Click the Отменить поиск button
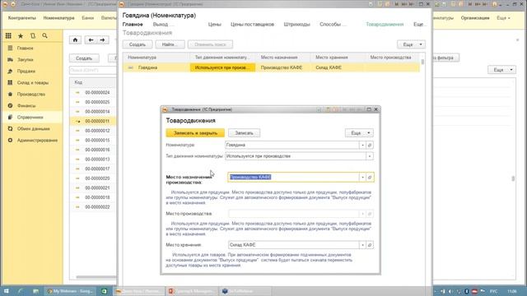The height and width of the screenshot is (296, 527). 210,44
